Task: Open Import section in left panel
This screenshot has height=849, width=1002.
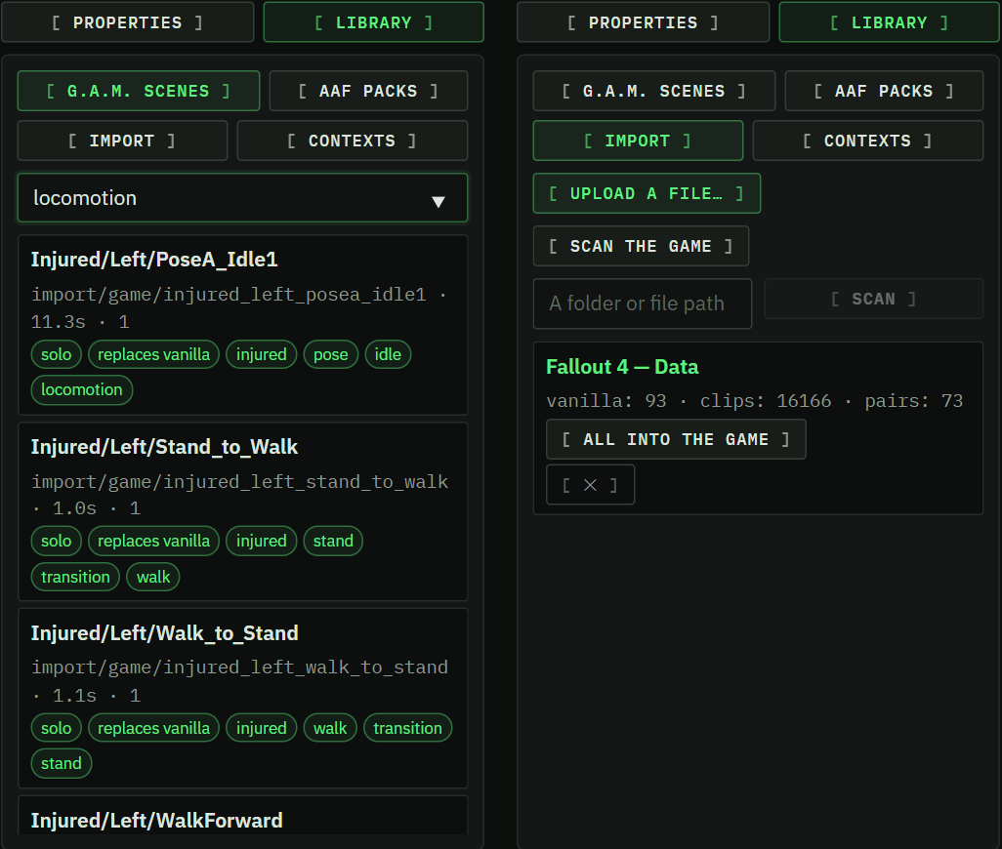Action: 122,141
